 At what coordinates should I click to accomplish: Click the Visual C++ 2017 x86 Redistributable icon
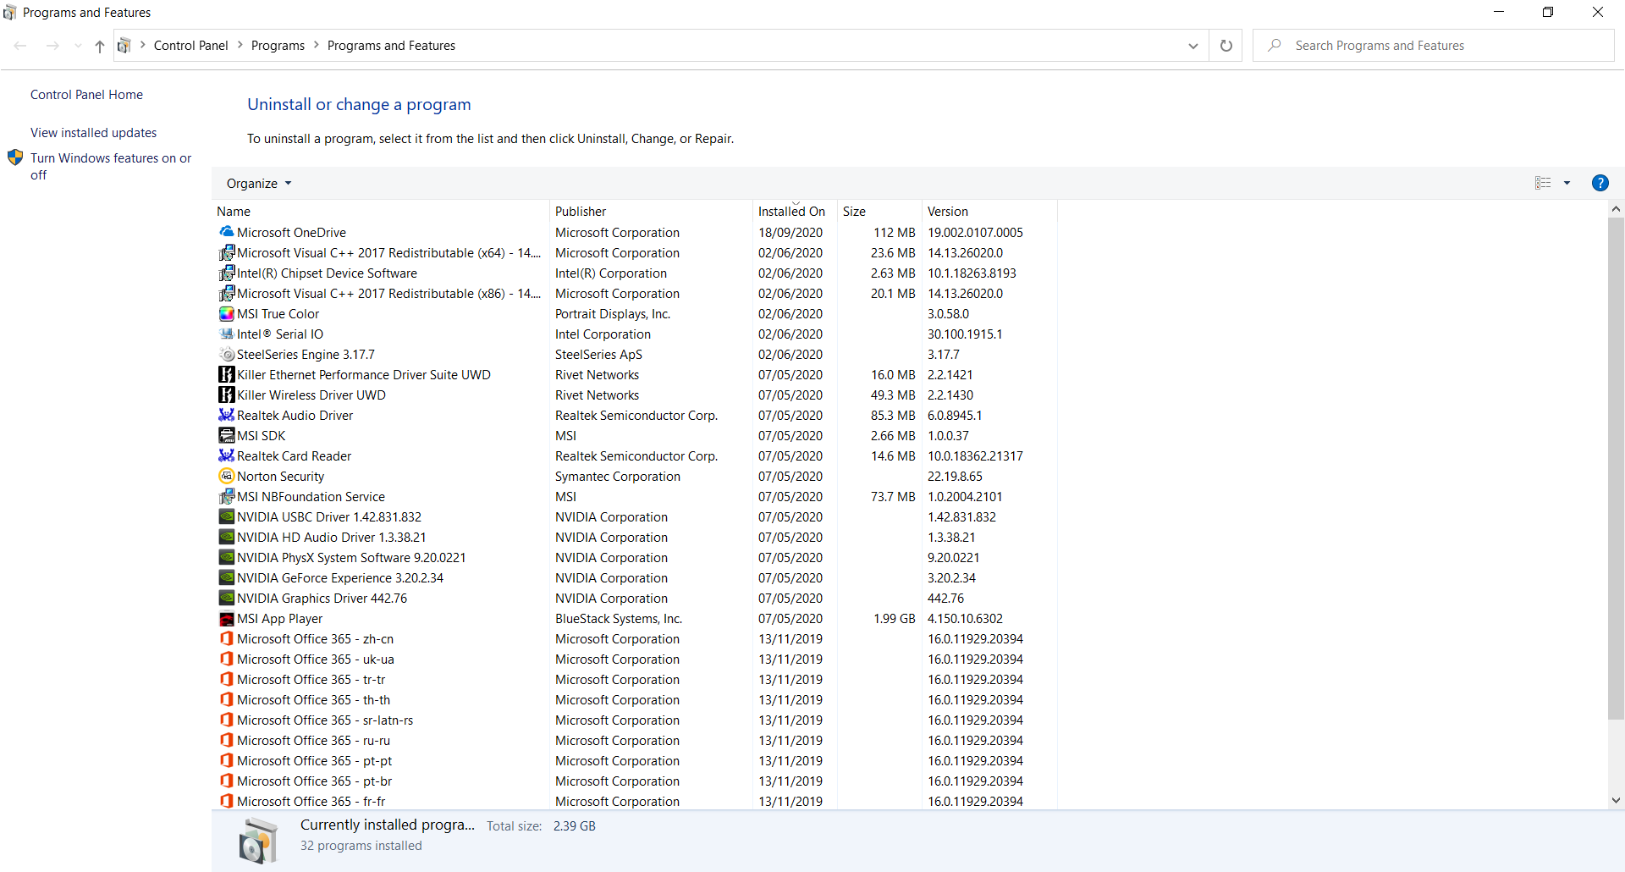click(x=226, y=293)
